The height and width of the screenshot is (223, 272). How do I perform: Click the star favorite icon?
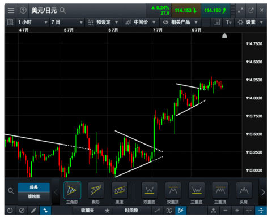pyautogui.click(x=107, y=211)
